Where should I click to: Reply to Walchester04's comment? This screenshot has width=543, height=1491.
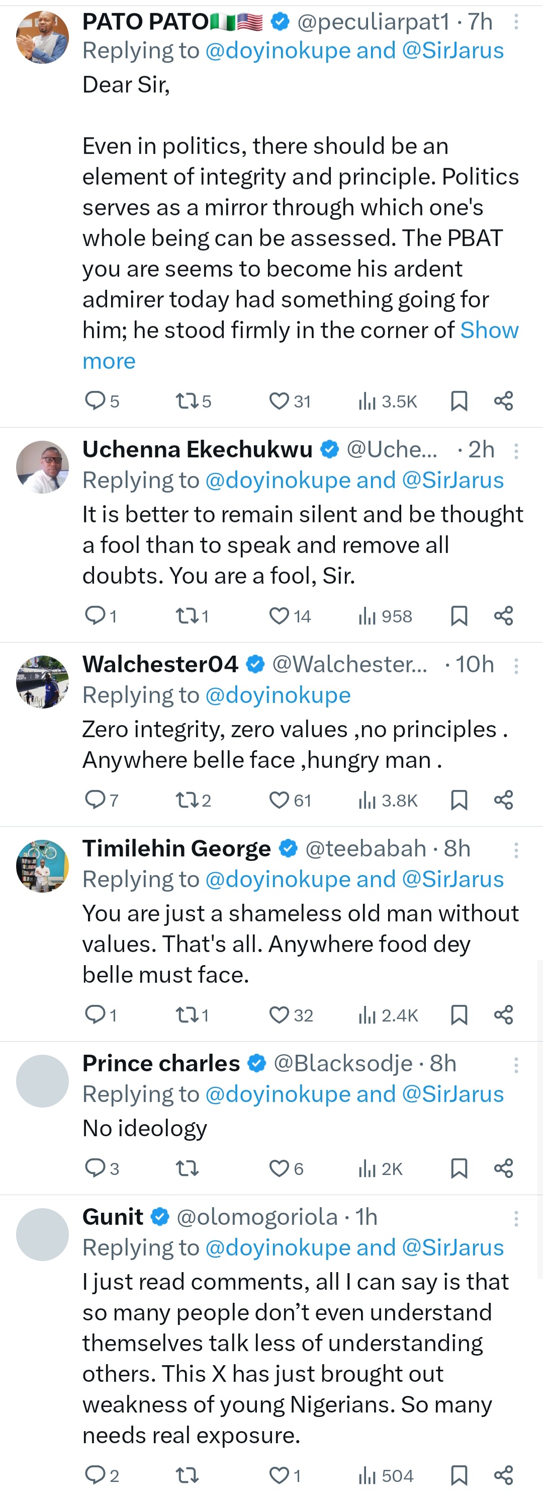coord(95,800)
